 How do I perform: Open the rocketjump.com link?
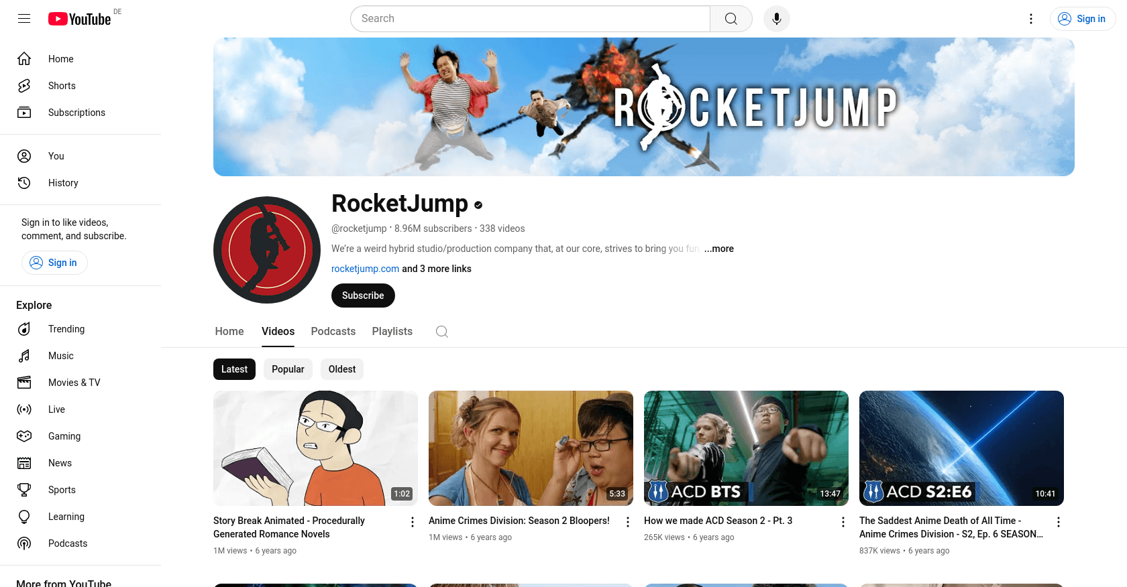[365, 269]
